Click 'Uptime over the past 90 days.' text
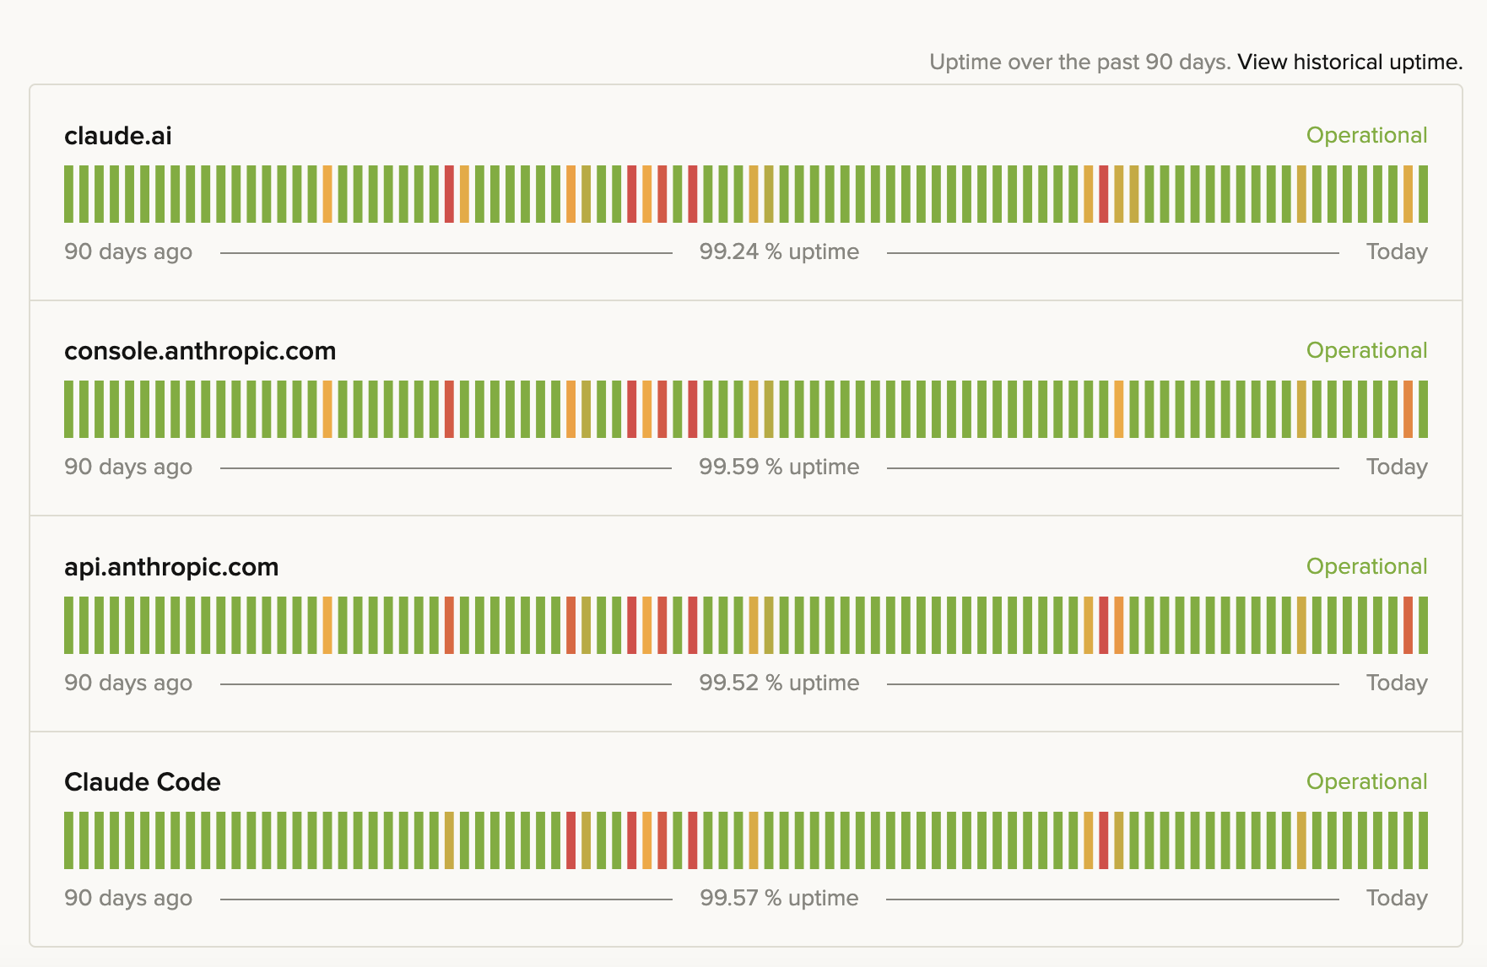This screenshot has width=1487, height=967. [x=1080, y=62]
